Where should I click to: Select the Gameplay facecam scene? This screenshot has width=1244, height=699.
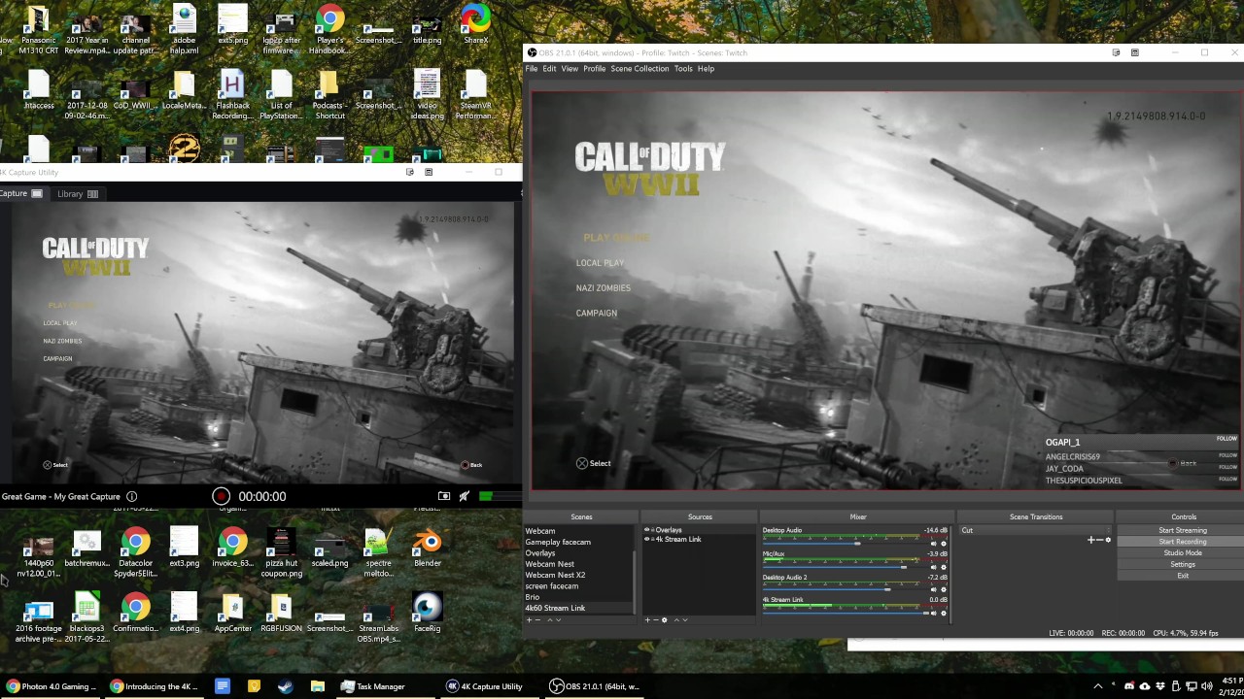point(558,542)
